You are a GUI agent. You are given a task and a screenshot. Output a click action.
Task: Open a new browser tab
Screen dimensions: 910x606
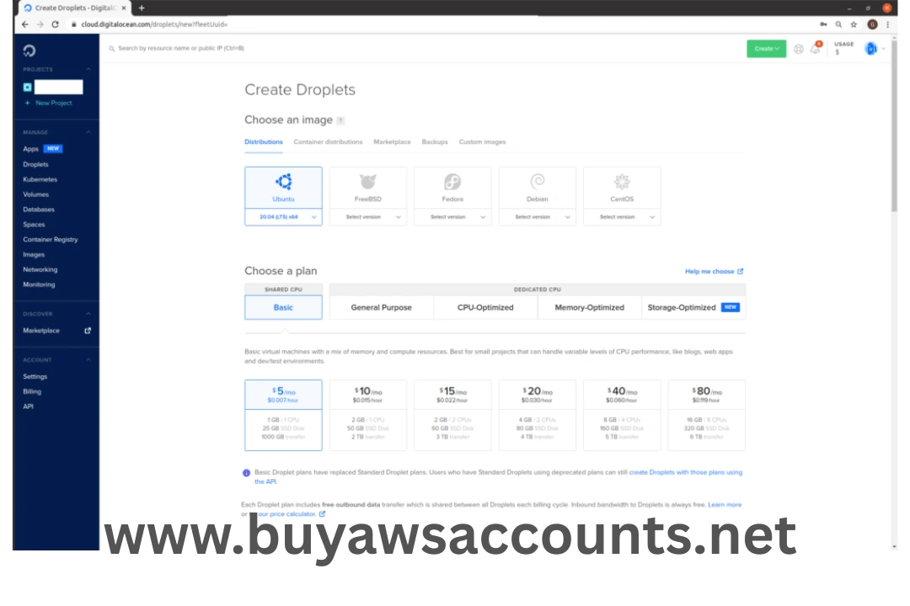point(142,8)
